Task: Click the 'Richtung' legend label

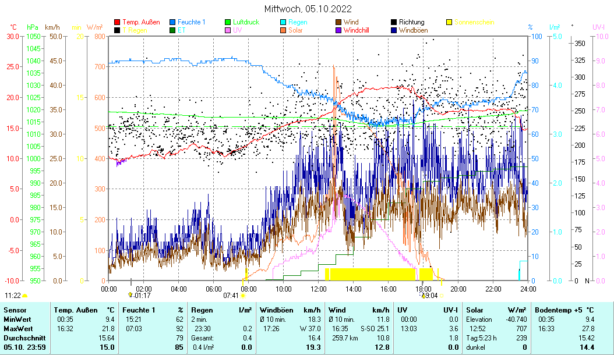Action: point(411,22)
